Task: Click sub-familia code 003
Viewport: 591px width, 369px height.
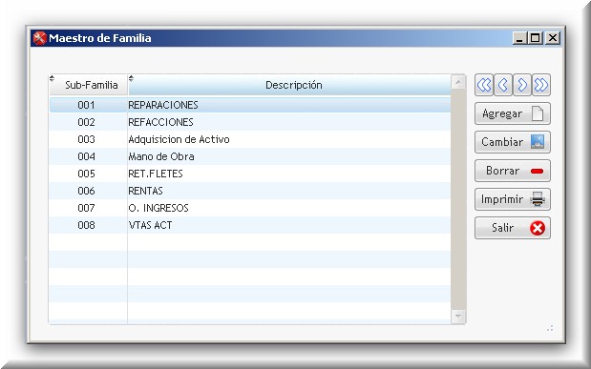Action: [86, 139]
